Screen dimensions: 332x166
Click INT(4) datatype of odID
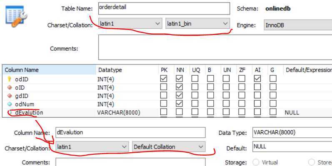click(106, 79)
